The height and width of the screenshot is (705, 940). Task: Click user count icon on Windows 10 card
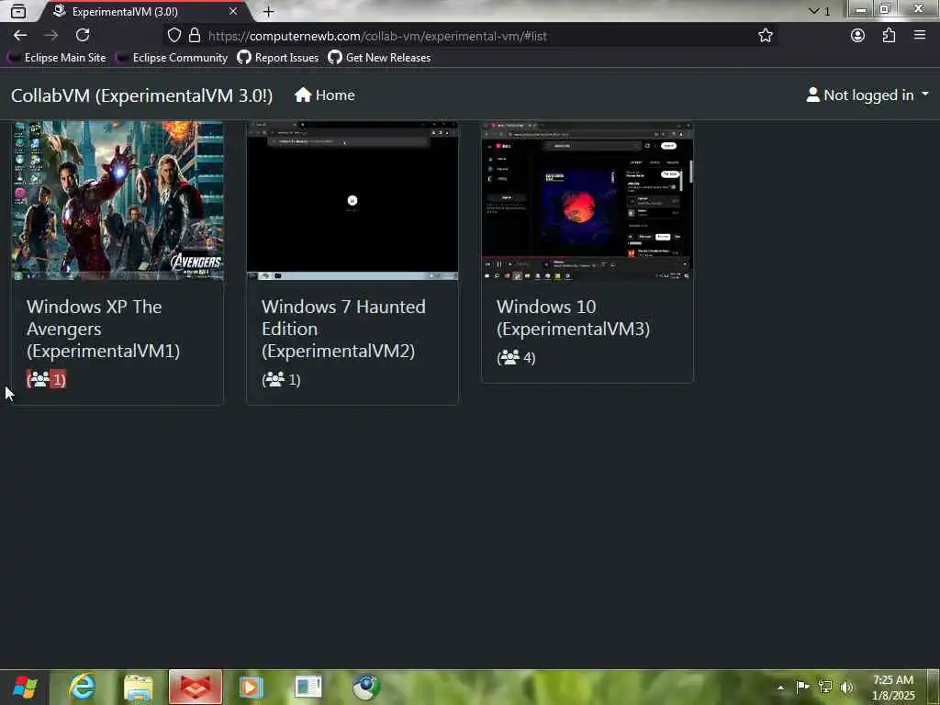click(x=509, y=357)
